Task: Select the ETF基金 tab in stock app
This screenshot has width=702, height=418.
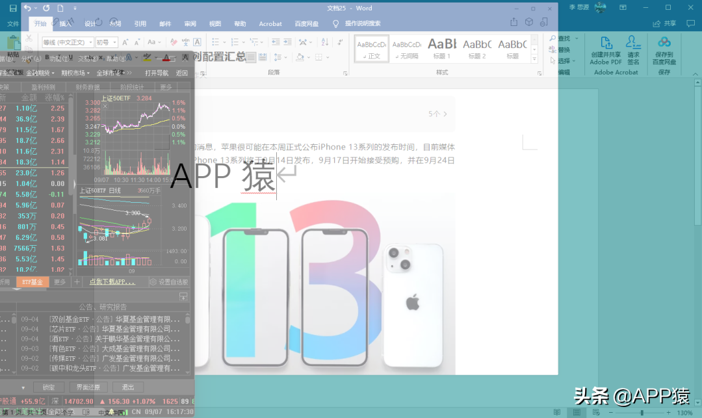Action: 32,282
